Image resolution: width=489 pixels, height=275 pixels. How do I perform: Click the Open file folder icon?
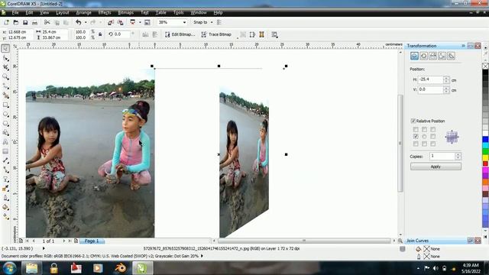[x=16, y=22]
